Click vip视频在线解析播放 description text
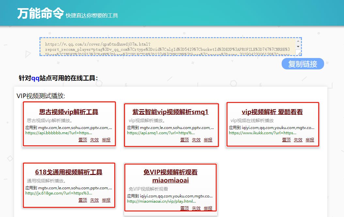Screen dimensions: 344x217 click(x=252, y=121)
